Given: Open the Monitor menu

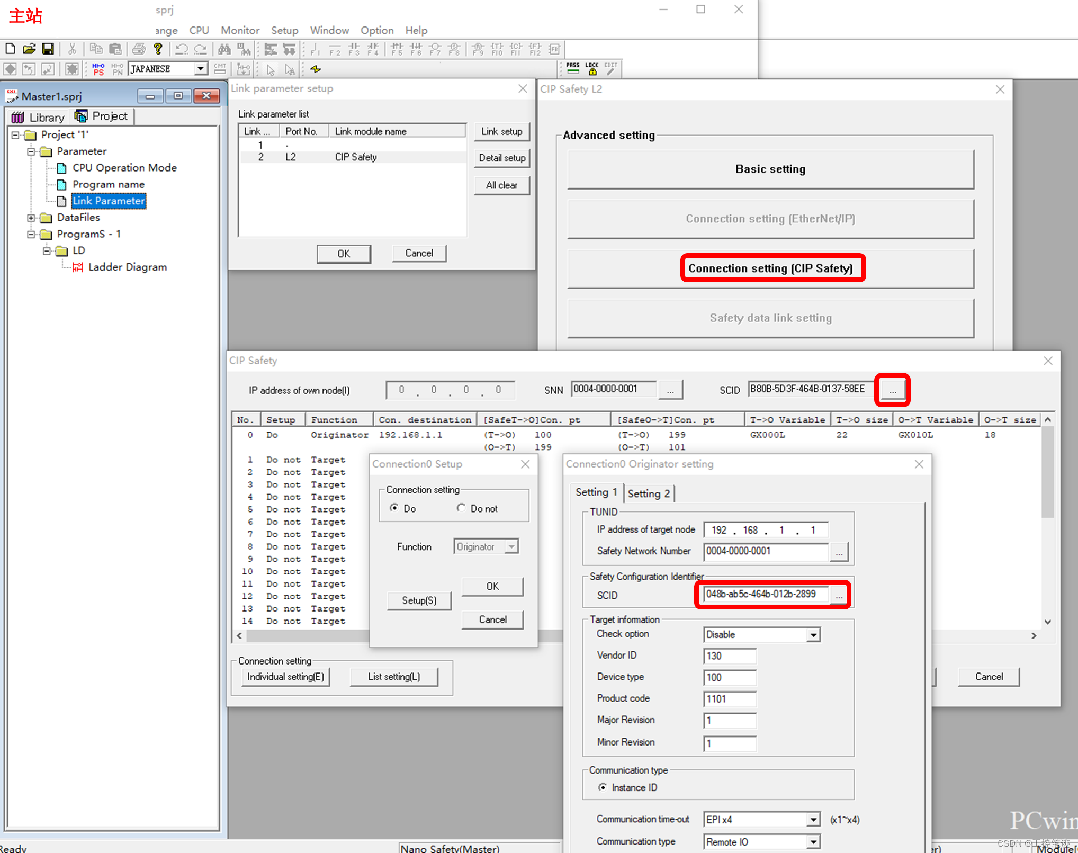Looking at the screenshot, I should click(240, 30).
